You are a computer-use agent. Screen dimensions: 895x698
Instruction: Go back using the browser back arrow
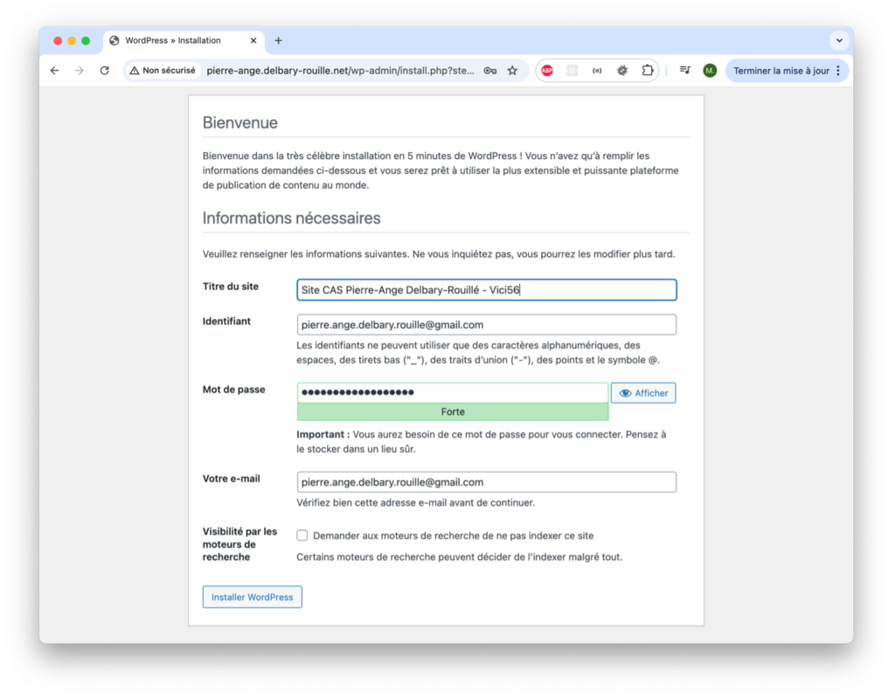click(x=55, y=70)
